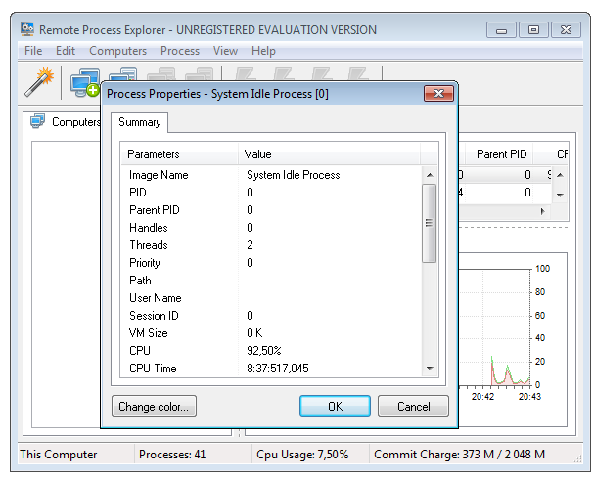Click the Value column header

329,154
